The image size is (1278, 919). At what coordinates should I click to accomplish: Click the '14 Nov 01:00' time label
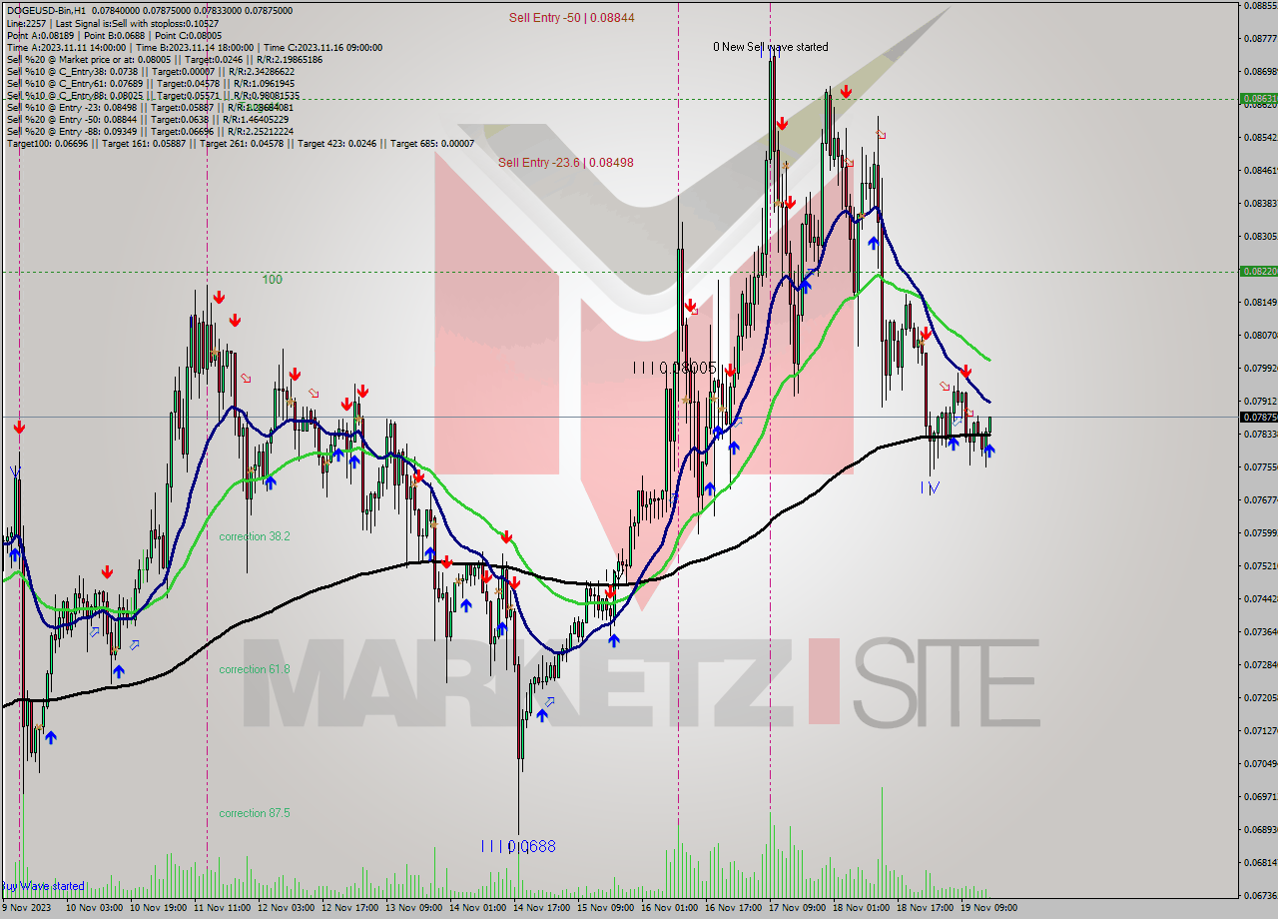478,908
